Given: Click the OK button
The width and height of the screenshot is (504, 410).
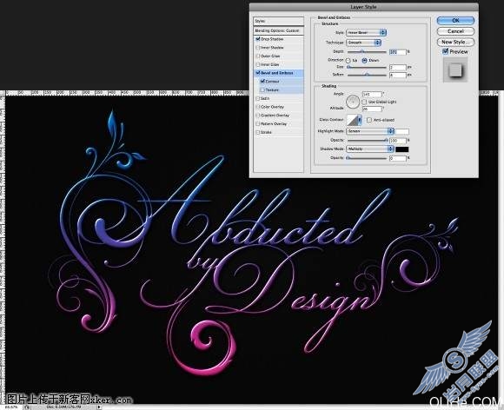Looking at the screenshot, I should click(x=455, y=21).
